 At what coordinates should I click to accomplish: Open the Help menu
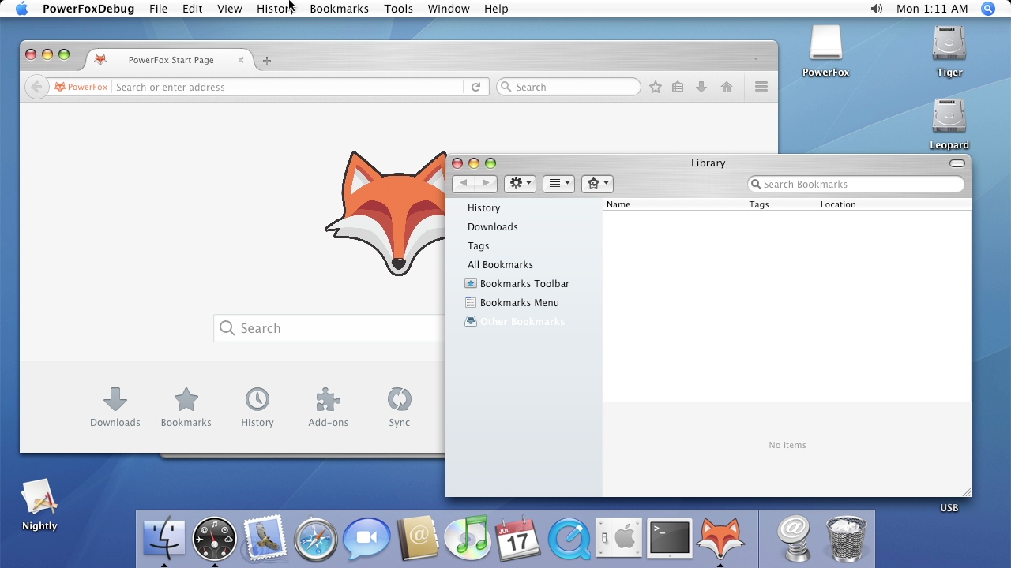coord(496,9)
